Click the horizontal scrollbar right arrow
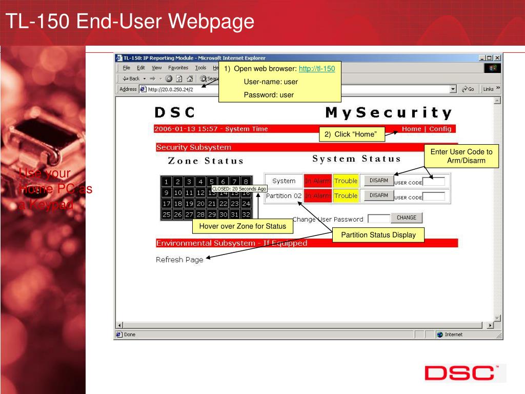The width and height of the screenshot is (525, 394). point(490,325)
